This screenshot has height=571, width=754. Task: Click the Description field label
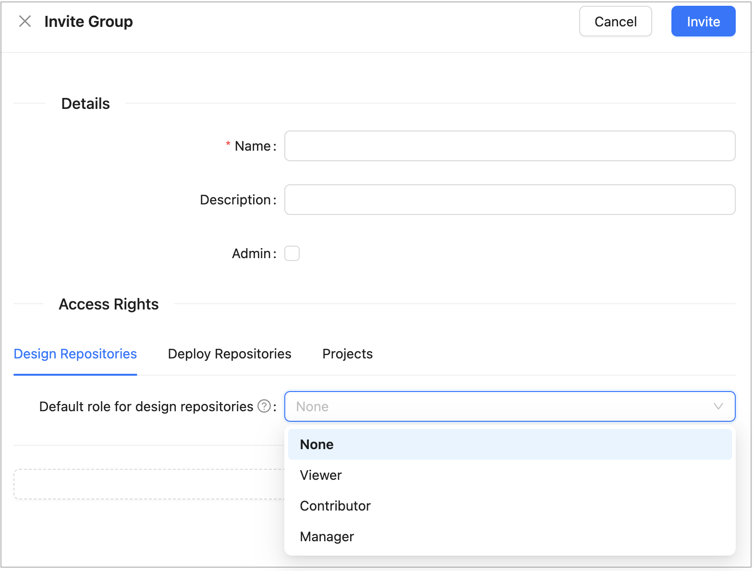pos(235,200)
